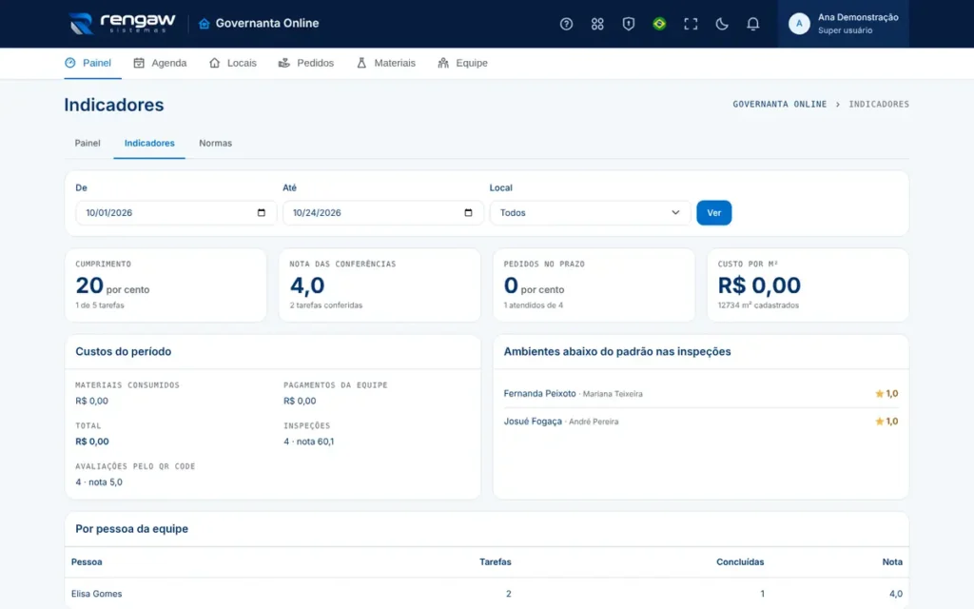Click the shield security icon
974x609 pixels.
628,24
